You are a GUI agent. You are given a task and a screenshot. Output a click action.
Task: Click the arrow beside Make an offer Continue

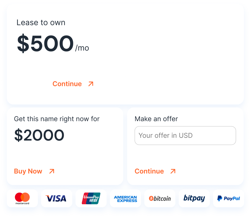click(x=172, y=171)
